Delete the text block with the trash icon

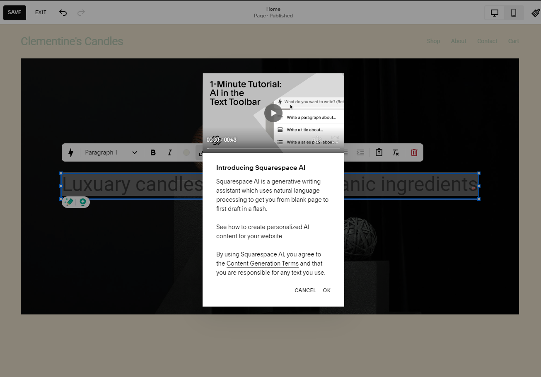point(414,152)
